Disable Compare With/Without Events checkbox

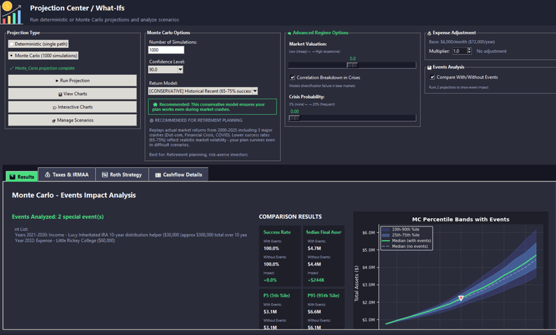click(x=433, y=77)
